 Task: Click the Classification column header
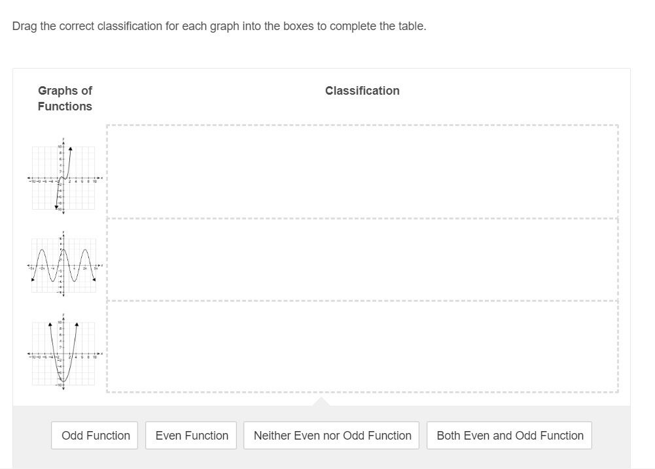click(x=362, y=91)
